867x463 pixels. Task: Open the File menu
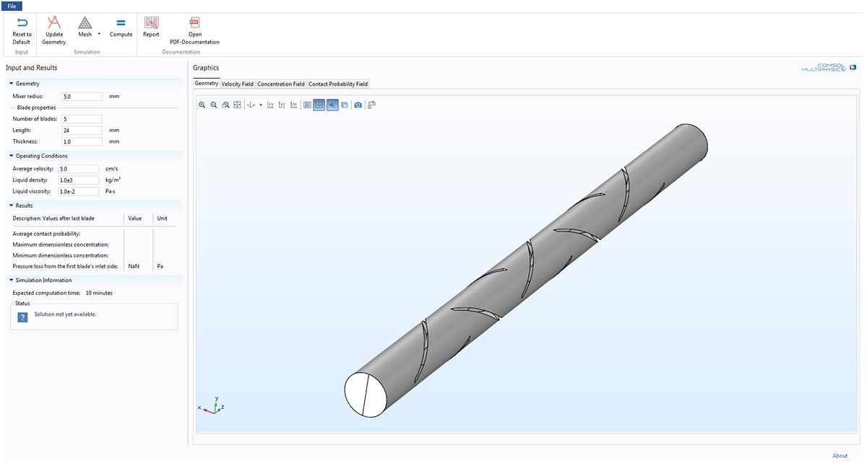pos(12,6)
